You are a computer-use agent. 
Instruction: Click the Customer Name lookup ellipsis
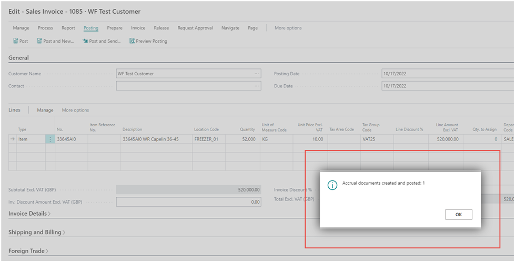[x=257, y=74]
